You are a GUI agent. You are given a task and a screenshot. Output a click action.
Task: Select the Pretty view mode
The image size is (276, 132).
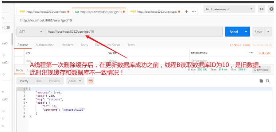coord(24,81)
